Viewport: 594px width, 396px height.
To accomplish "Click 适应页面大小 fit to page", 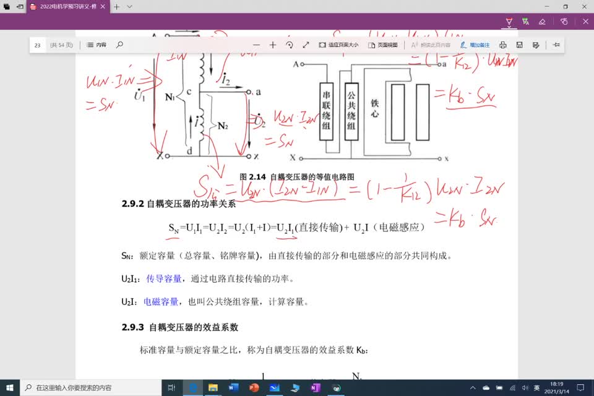I will 338,45.
